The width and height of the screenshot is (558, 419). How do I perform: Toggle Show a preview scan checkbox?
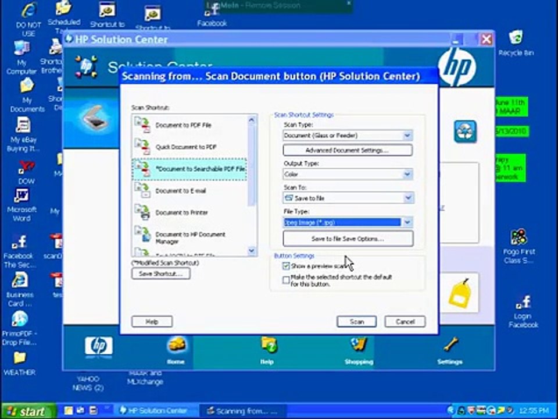pyautogui.click(x=286, y=266)
